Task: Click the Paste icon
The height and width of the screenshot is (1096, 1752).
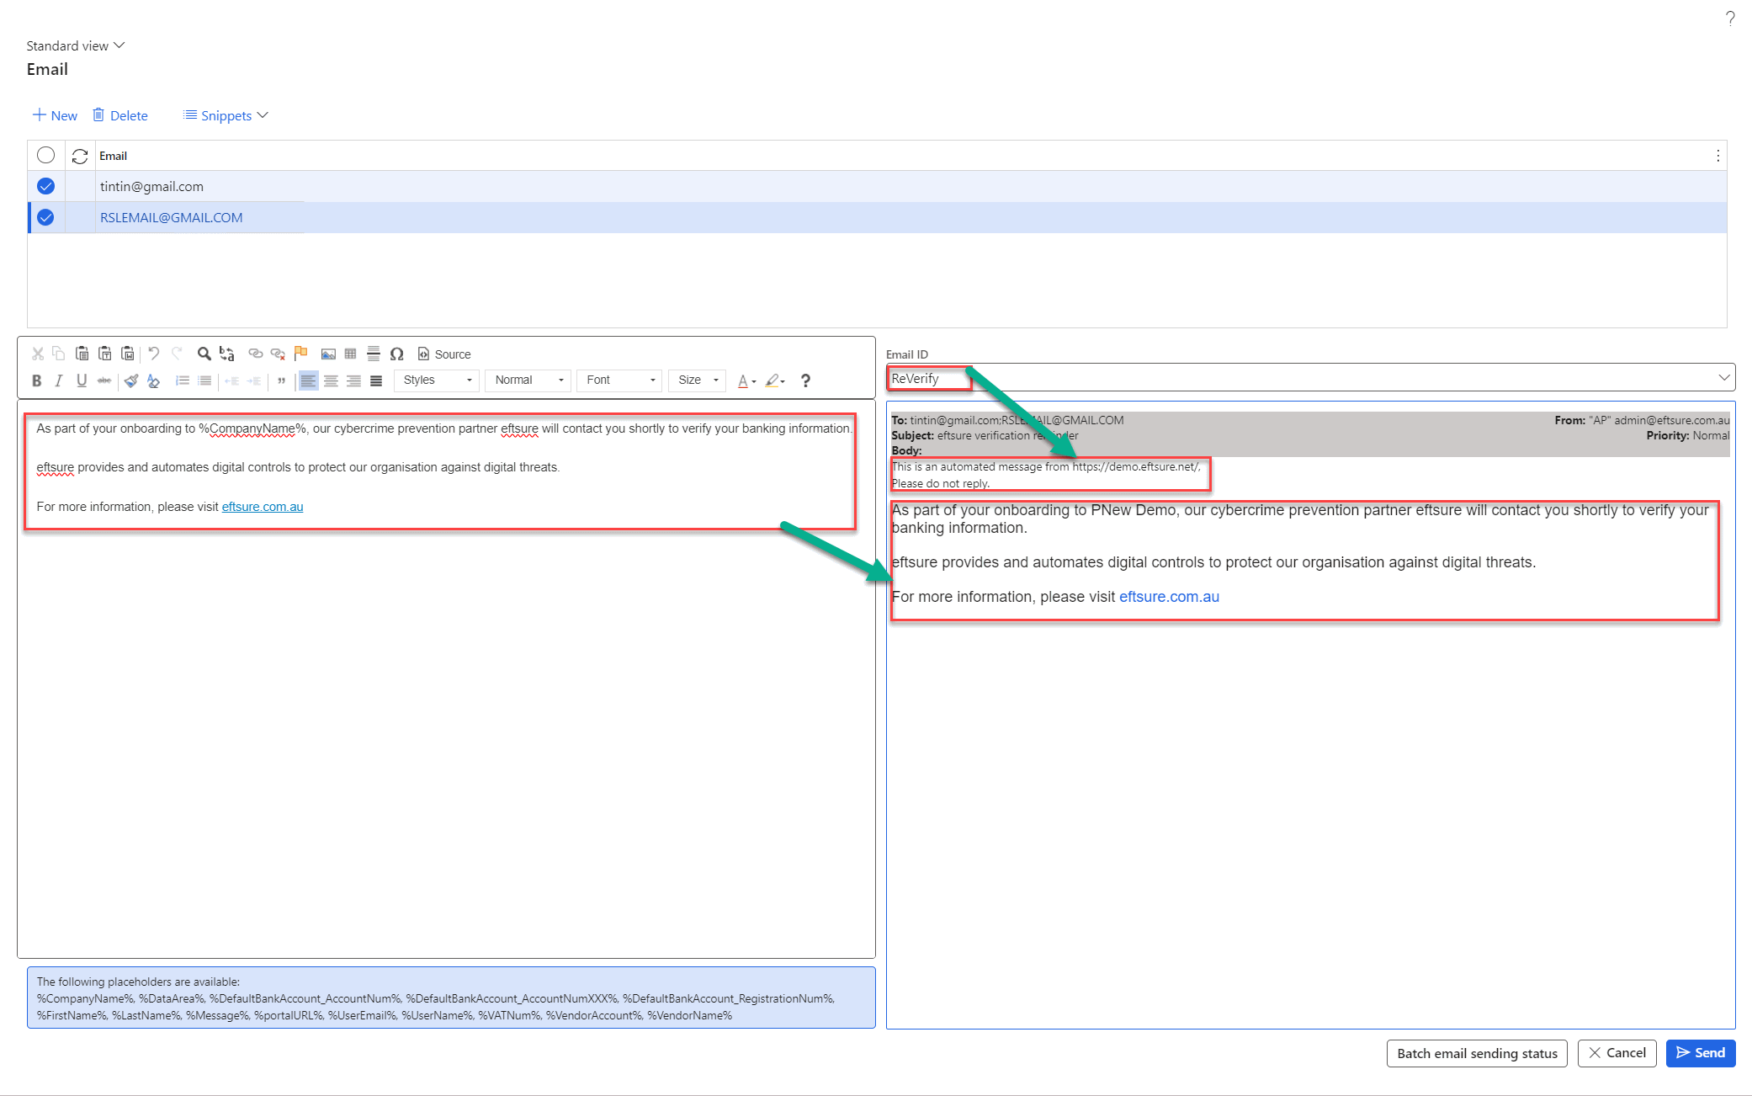Action: click(x=82, y=354)
